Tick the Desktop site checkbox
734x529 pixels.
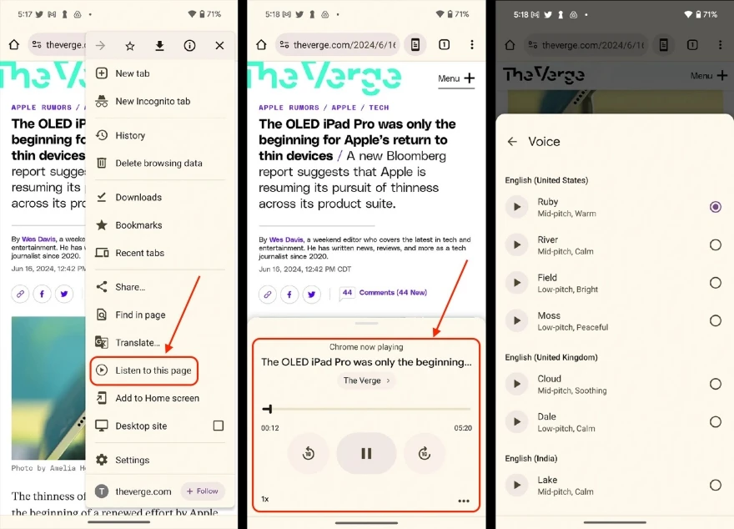[x=218, y=426]
